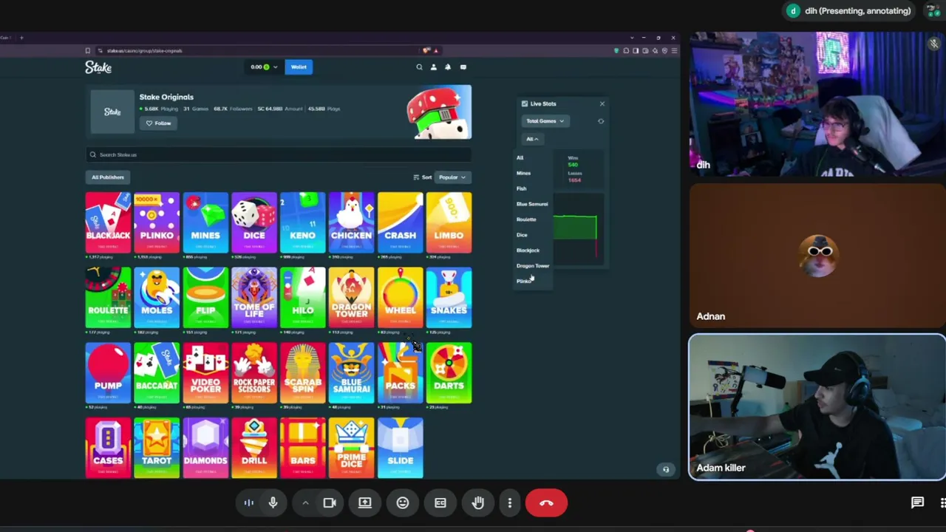This screenshot has height=532, width=946.
Task: Launch the Keno game tile
Action: (x=303, y=222)
